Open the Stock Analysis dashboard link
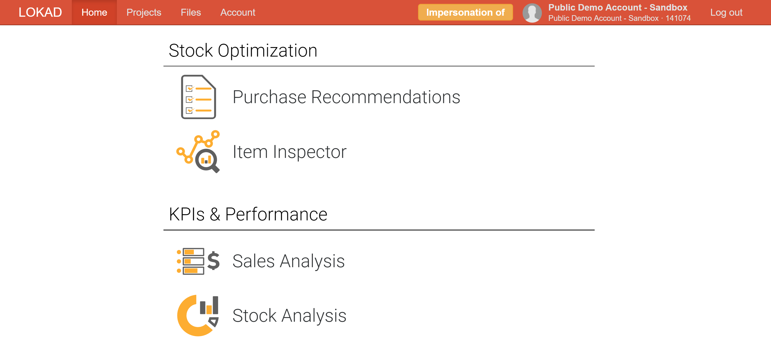 click(x=289, y=315)
